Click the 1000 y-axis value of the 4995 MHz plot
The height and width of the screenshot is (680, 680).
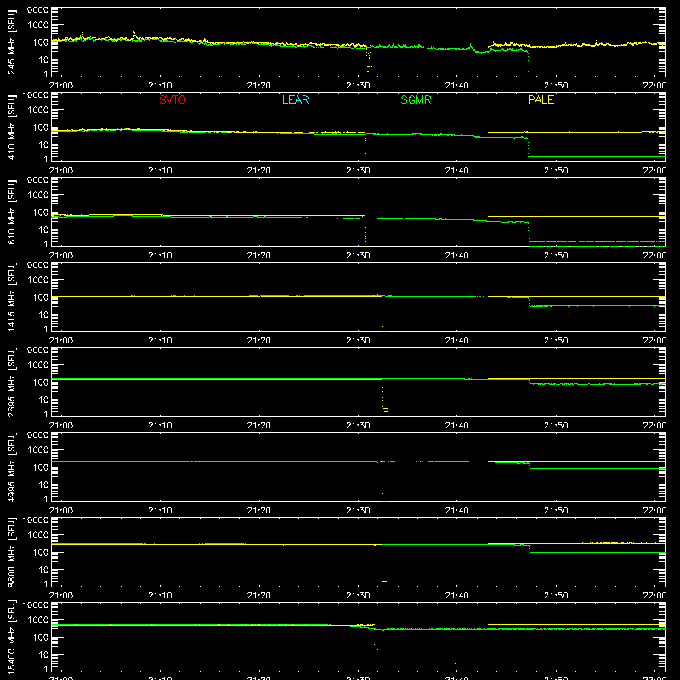[x=38, y=450]
